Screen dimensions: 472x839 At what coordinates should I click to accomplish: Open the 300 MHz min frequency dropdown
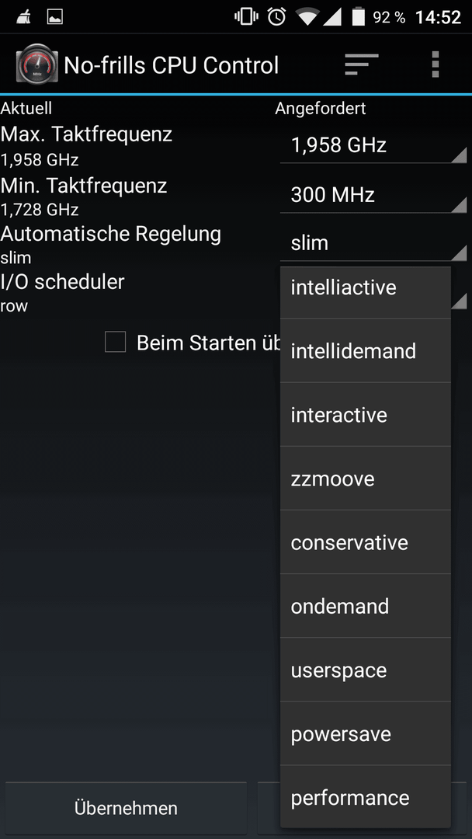pos(373,195)
